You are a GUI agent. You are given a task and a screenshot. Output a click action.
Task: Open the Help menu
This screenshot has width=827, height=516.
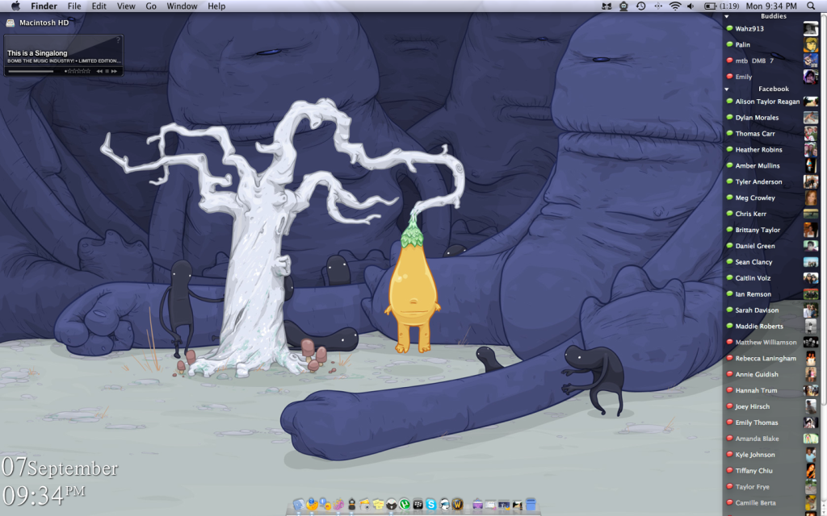click(216, 6)
